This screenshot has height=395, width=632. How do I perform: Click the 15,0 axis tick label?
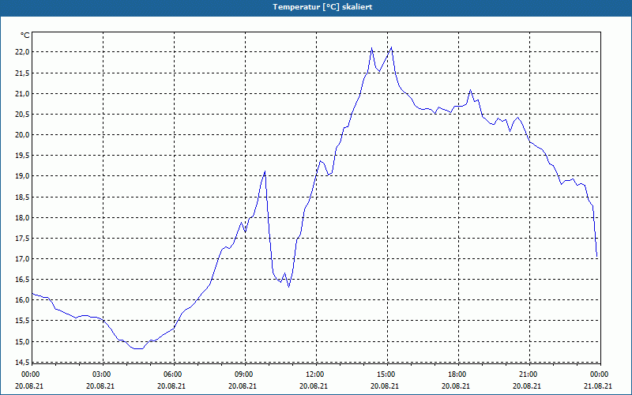point(21,342)
